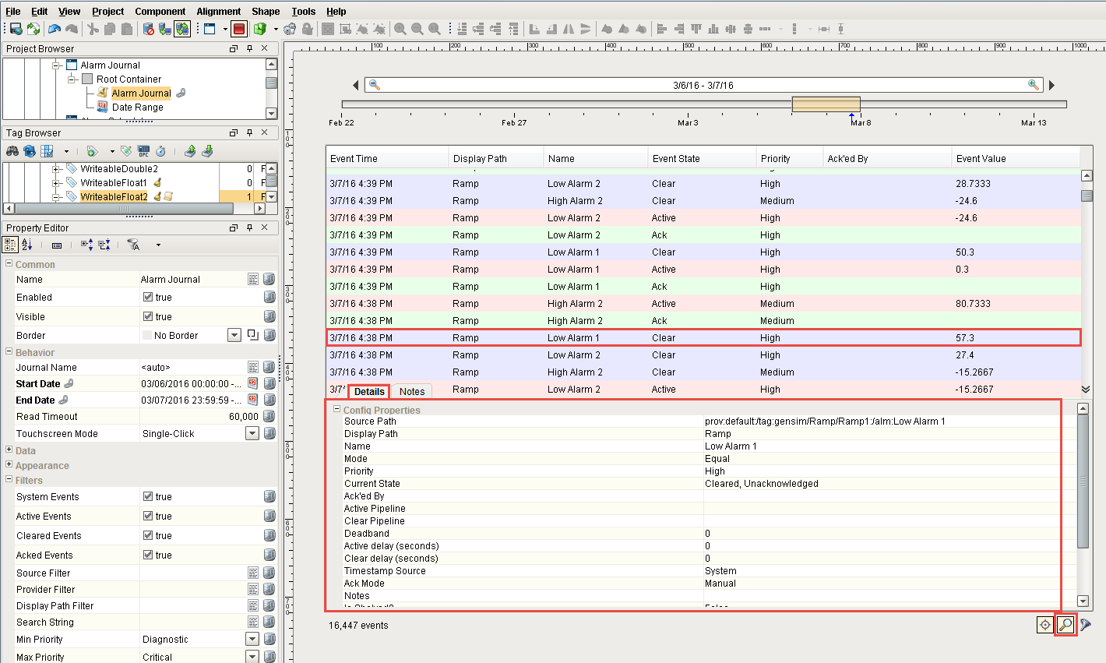Open tag search with the binoculars icon
The image size is (1106, 663).
[x=12, y=151]
